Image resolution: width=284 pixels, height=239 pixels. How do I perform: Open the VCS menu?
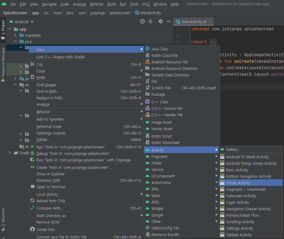(146, 4)
